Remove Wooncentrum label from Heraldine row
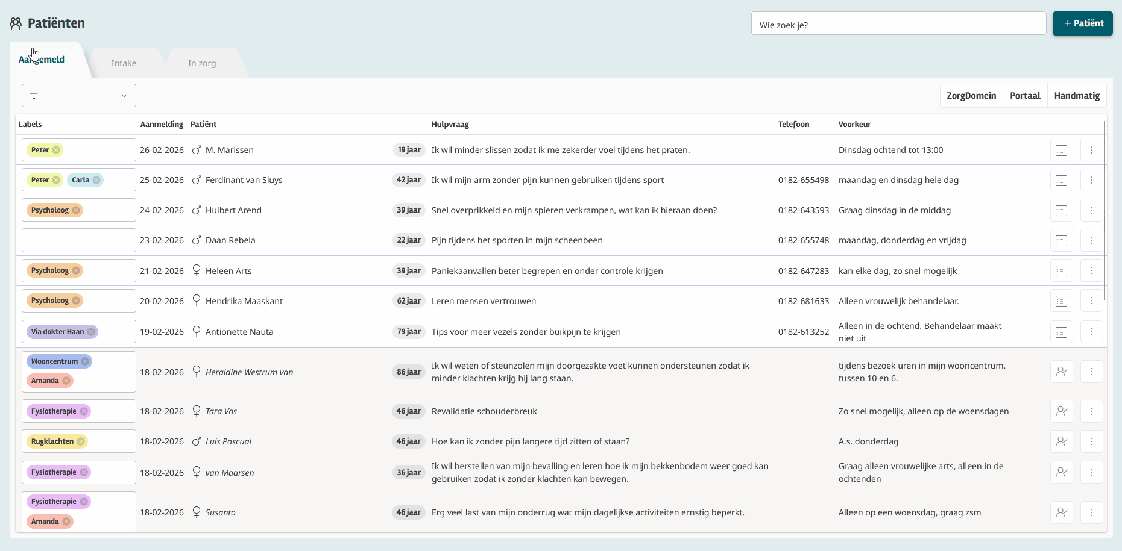 (x=85, y=361)
